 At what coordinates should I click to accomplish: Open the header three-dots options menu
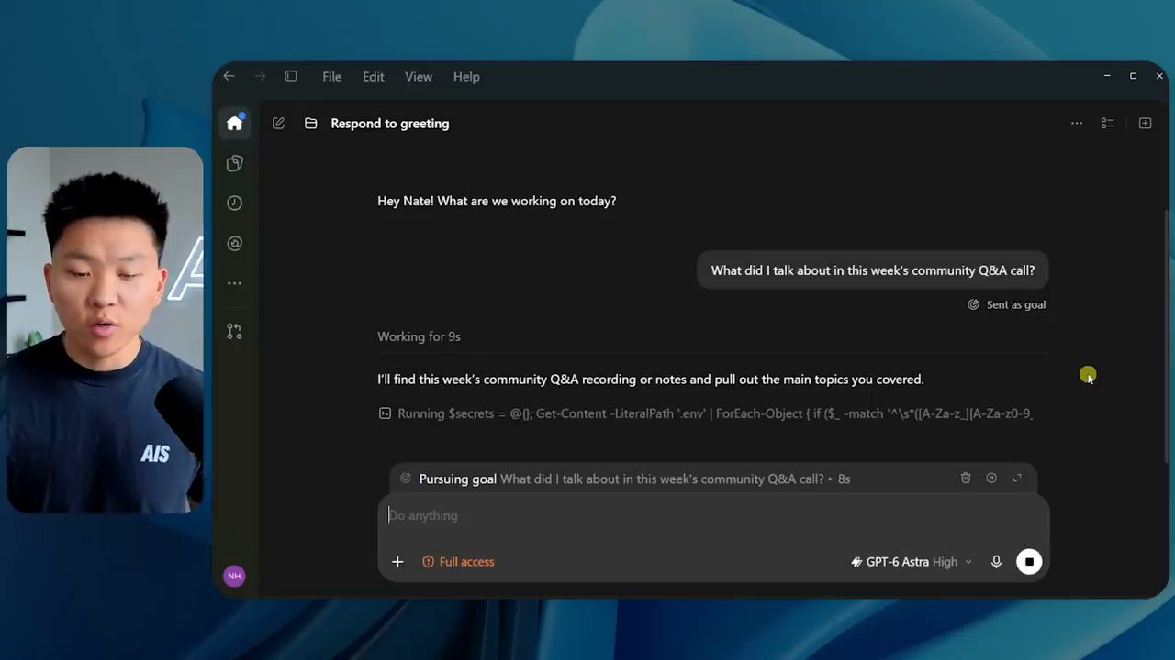click(1077, 123)
